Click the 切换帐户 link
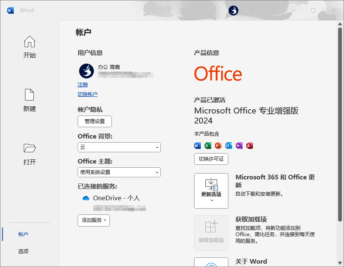Viewport: 344px width, 267px height. (x=88, y=94)
